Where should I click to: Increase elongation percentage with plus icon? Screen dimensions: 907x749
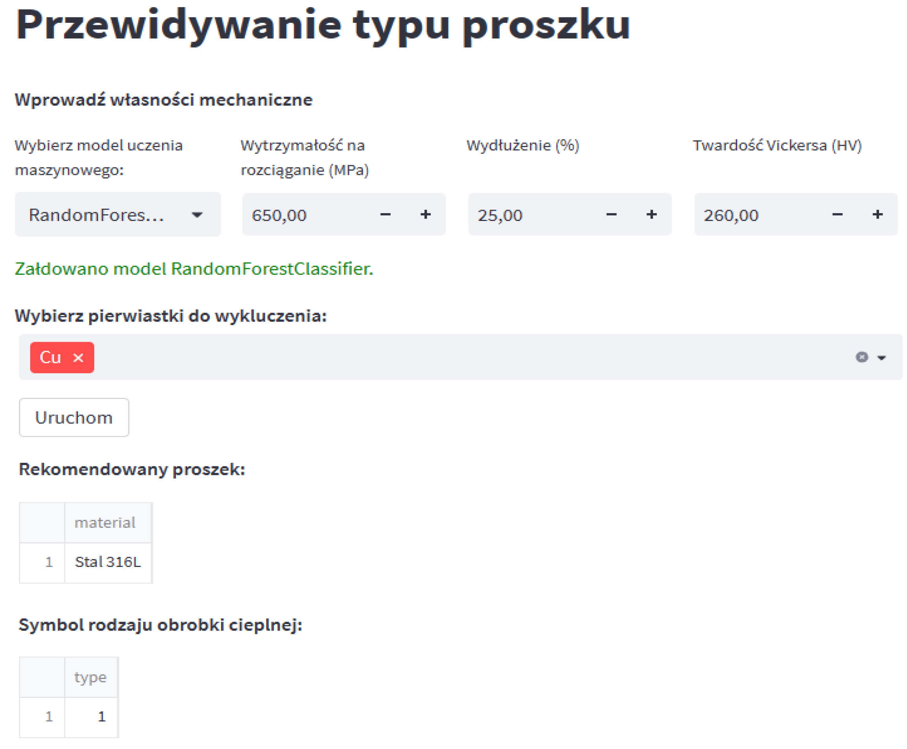(651, 214)
